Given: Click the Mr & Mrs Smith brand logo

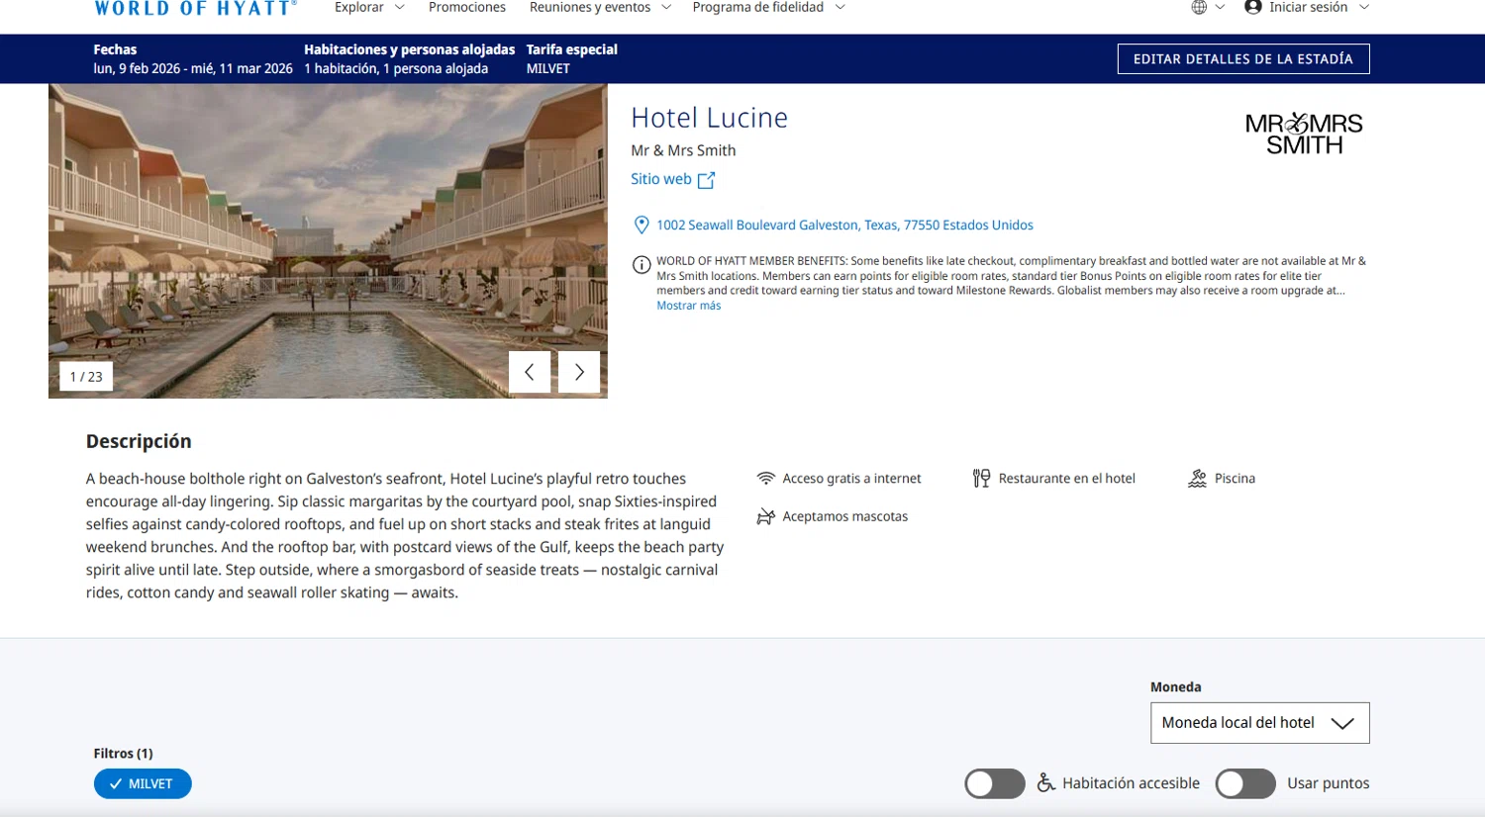Looking at the screenshot, I should tap(1304, 134).
